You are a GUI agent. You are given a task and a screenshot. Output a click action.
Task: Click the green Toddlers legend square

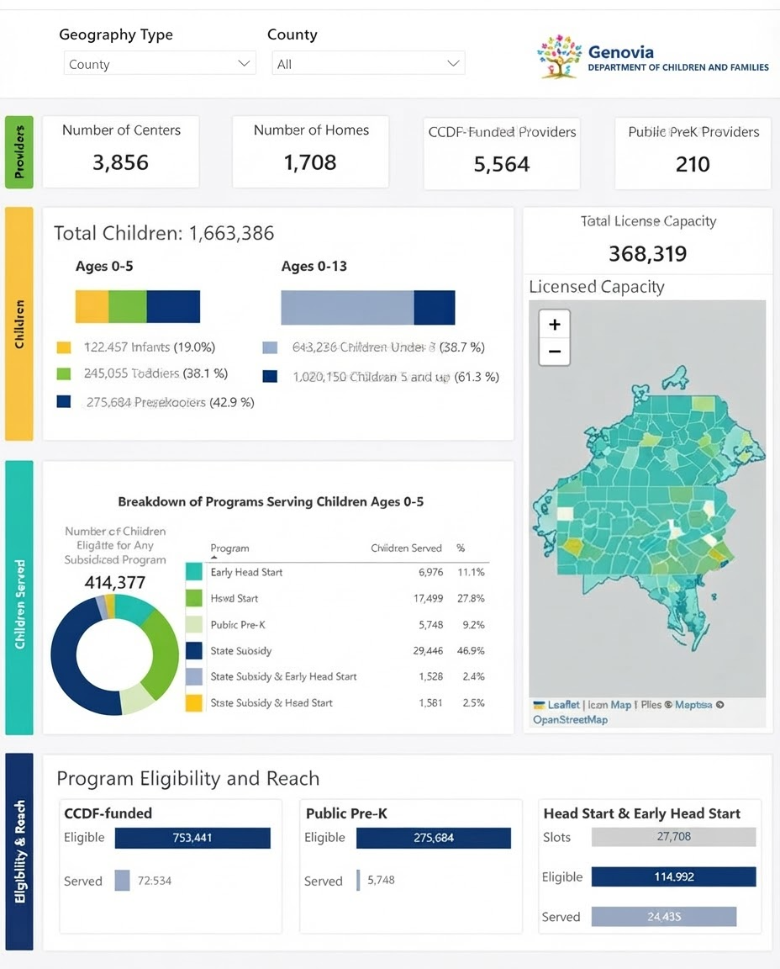pyautogui.click(x=64, y=373)
